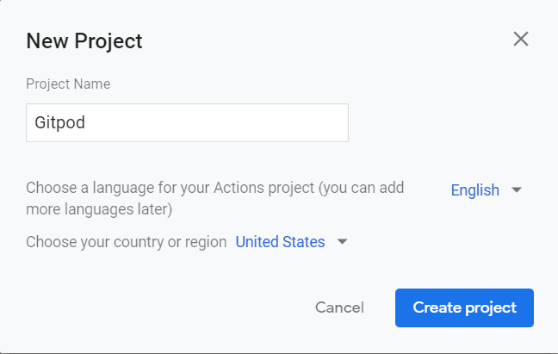
Task: Dismiss dialog using the X icon
Action: [520, 39]
